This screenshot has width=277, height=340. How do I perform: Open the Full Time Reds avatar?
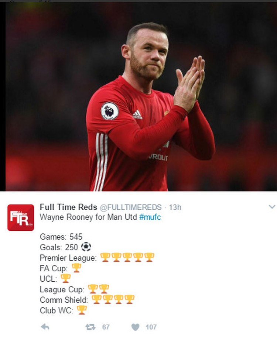(x=21, y=217)
